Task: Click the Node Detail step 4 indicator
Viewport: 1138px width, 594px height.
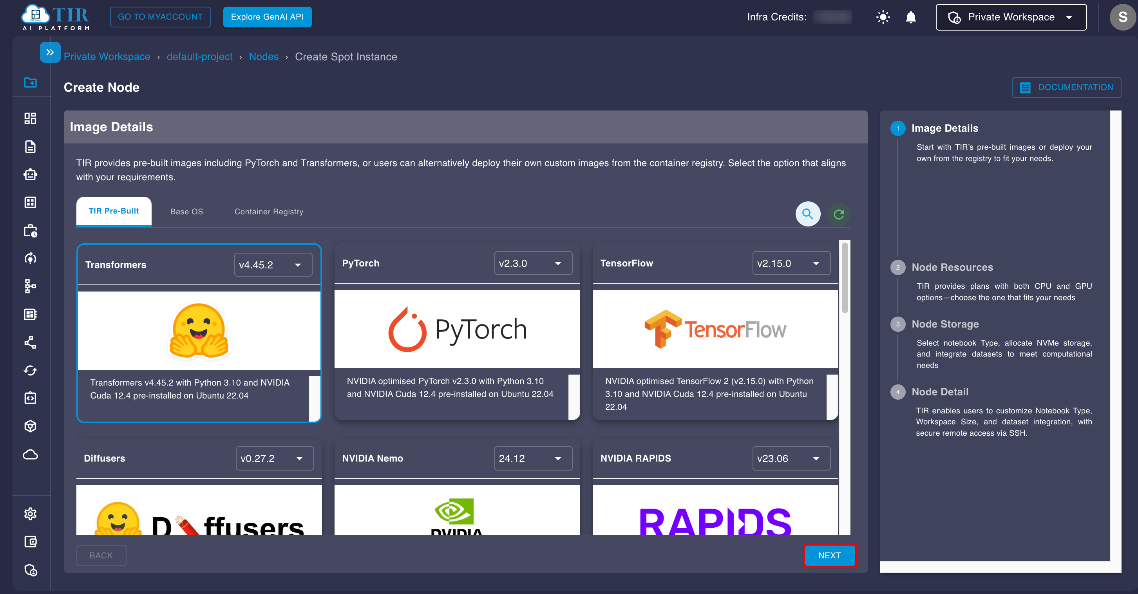Action: (897, 392)
